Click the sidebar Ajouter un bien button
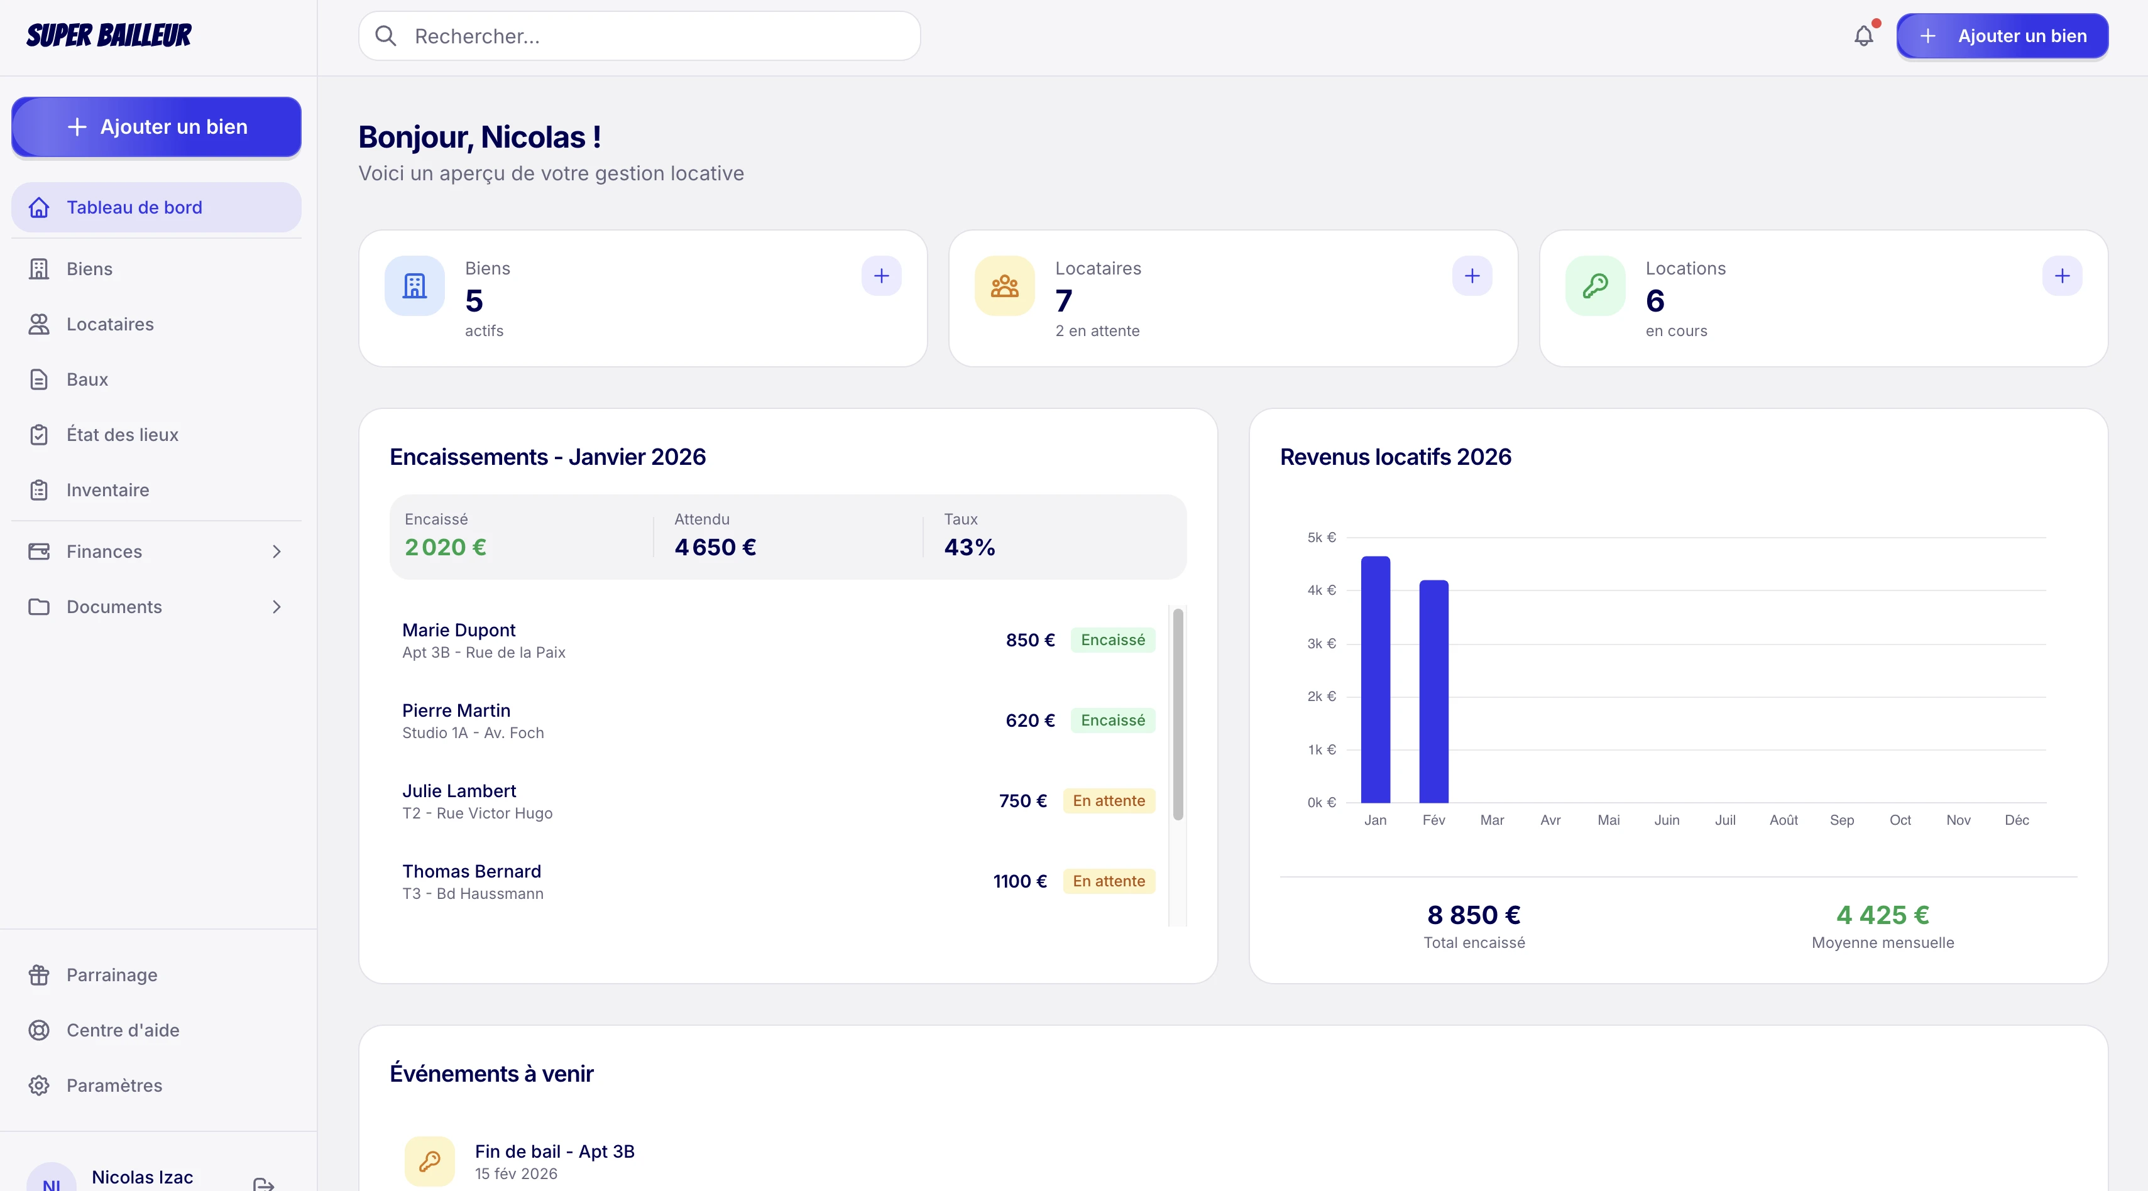 (156, 127)
